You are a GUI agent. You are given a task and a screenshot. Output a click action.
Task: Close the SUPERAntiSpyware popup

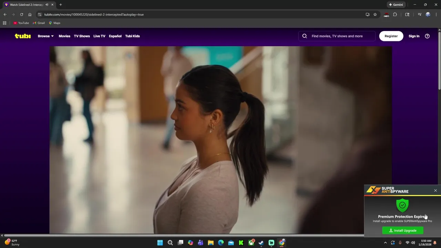click(x=435, y=190)
